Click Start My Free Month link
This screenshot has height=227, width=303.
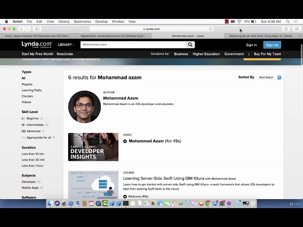pyautogui.click(x=37, y=54)
